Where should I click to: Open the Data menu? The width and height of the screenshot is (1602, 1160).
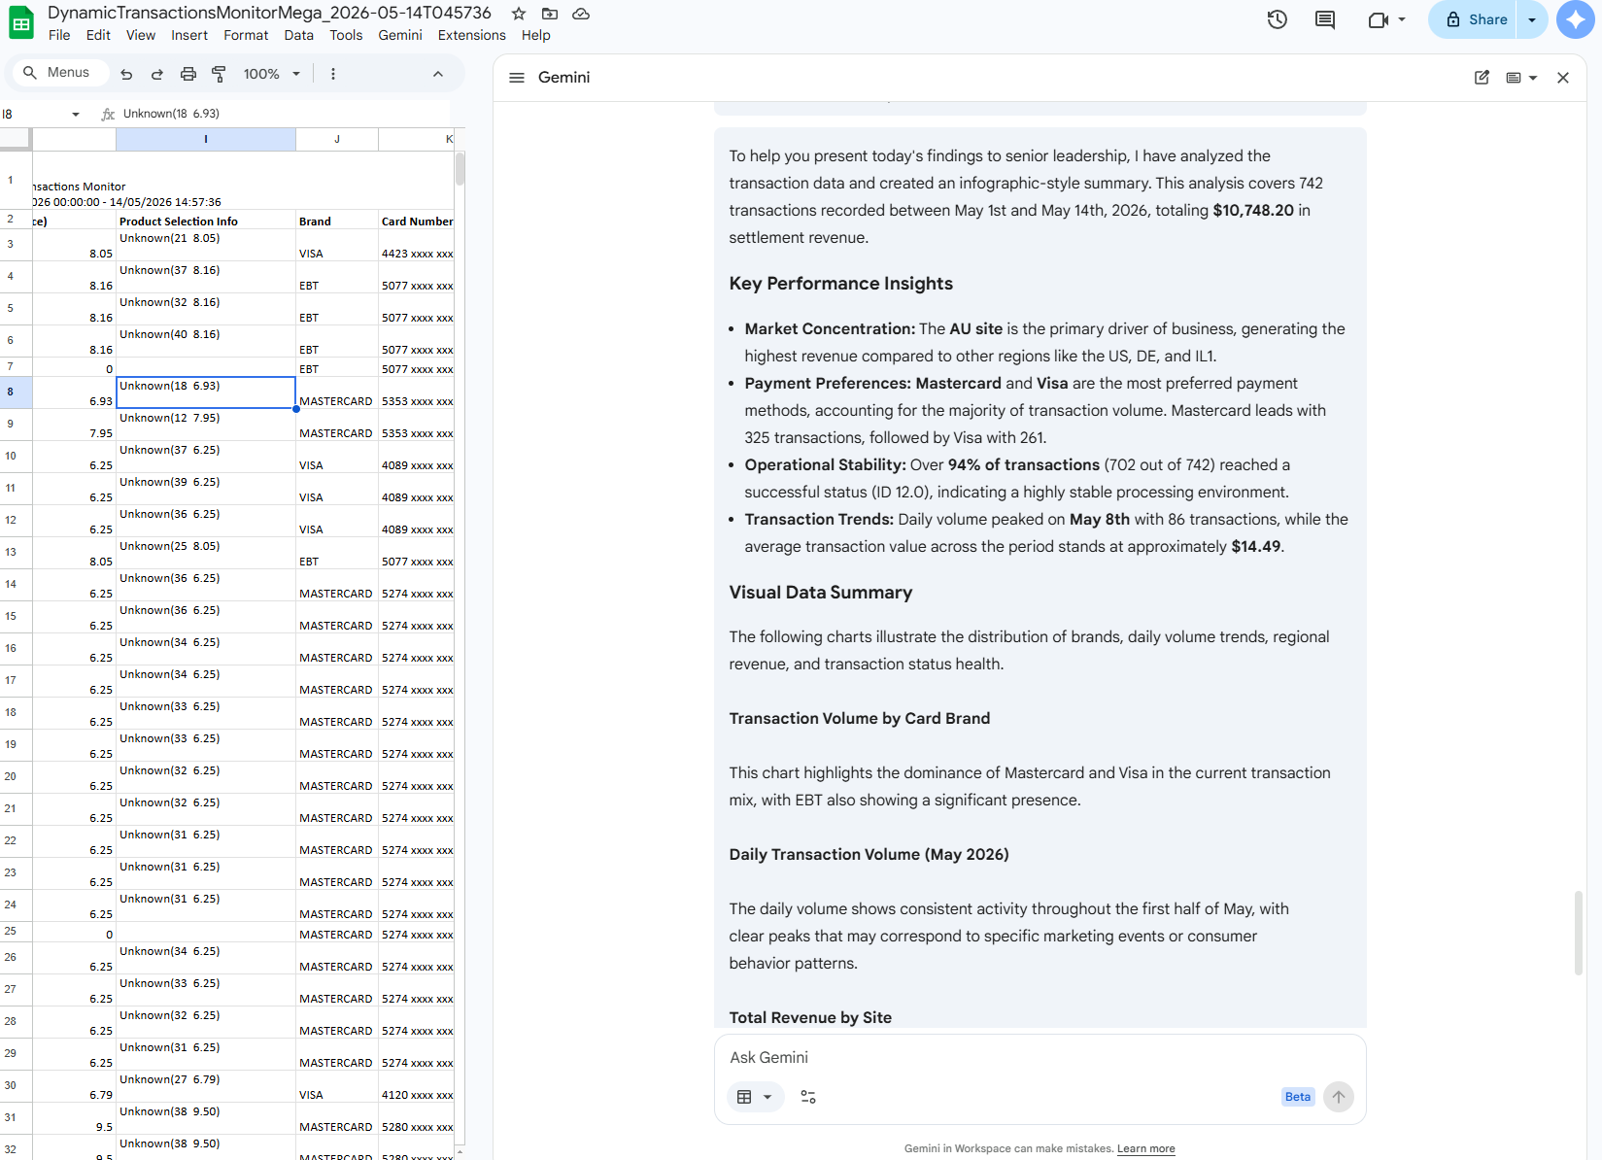(x=299, y=35)
